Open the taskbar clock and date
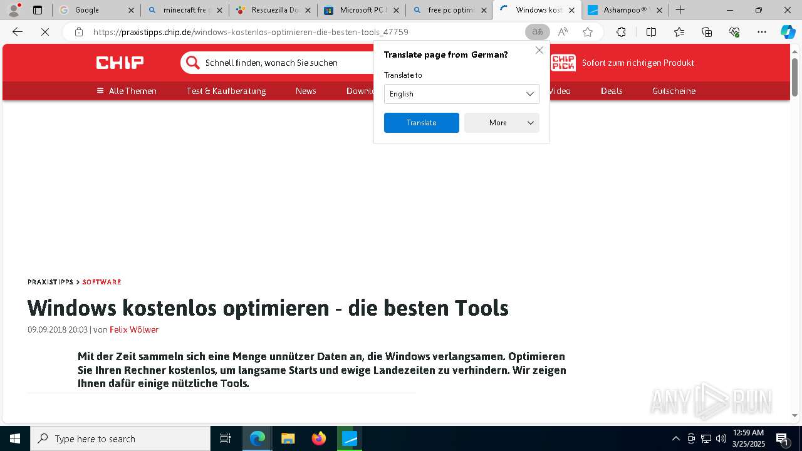802x451 pixels. pos(749,438)
